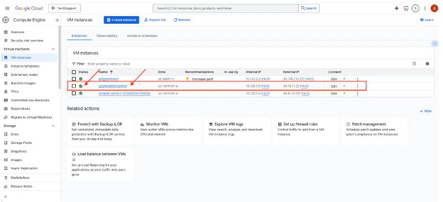Connect via SSH to ajngcpsensor
The width and height of the screenshot is (443, 202).
click(x=333, y=79)
